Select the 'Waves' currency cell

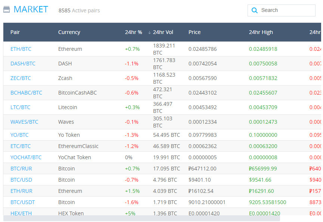point(66,122)
